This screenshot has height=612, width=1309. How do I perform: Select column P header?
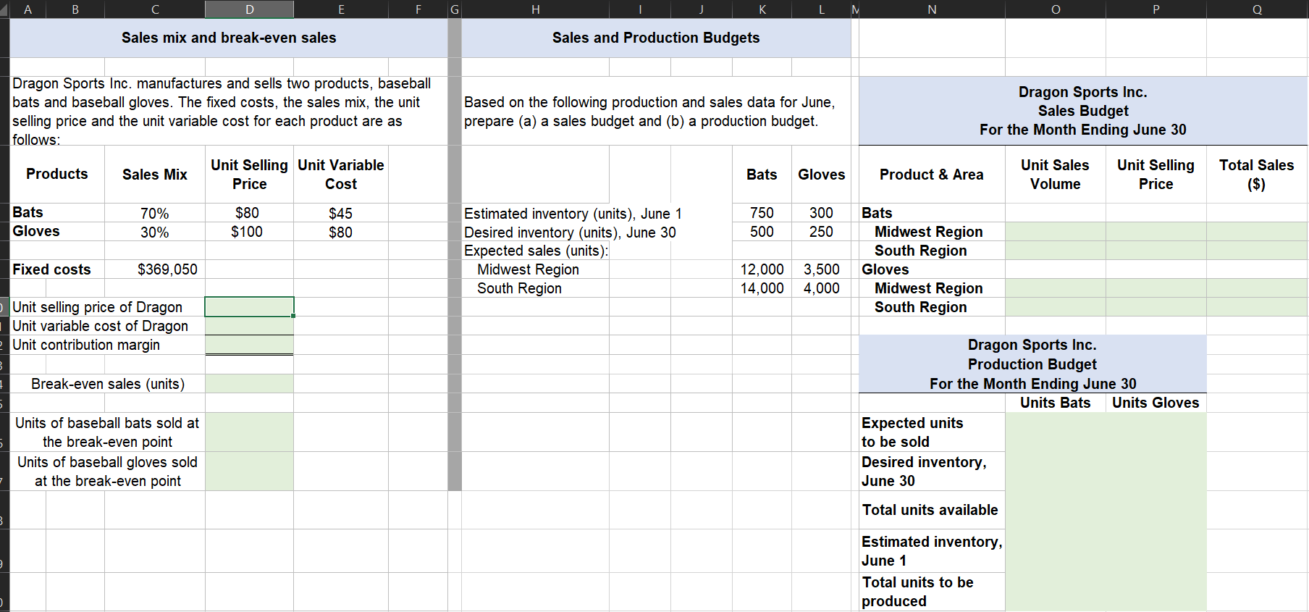click(x=1156, y=9)
